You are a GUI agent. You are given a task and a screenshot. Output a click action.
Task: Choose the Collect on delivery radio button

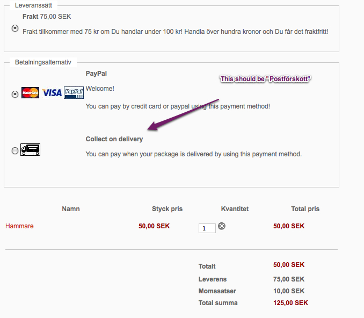[15, 151]
